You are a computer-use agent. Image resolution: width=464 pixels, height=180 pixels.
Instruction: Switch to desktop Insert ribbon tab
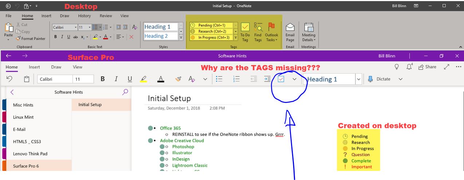point(46,16)
